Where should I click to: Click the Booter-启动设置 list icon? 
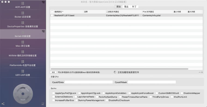click(x=23, y=13)
